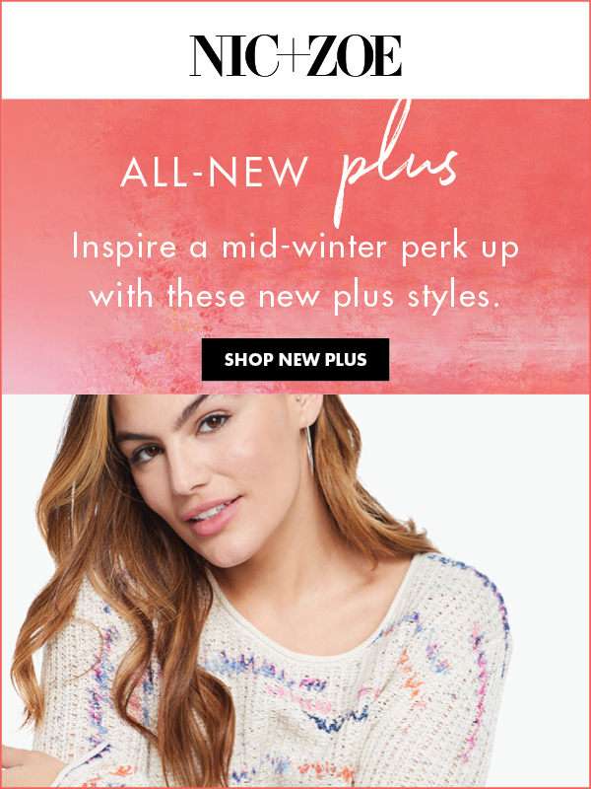Click the plus sign in the logo
The width and height of the screenshot is (591, 789).
pyautogui.click(x=296, y=56)
